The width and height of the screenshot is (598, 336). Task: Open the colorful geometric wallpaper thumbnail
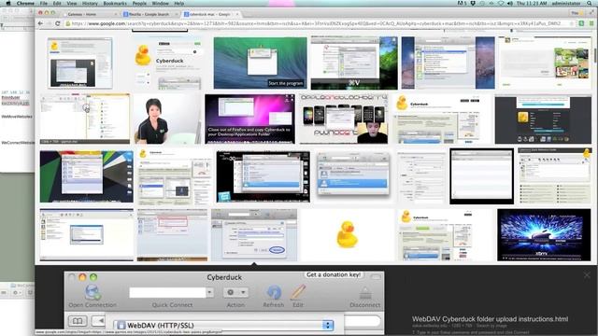(x=87, y=176)
